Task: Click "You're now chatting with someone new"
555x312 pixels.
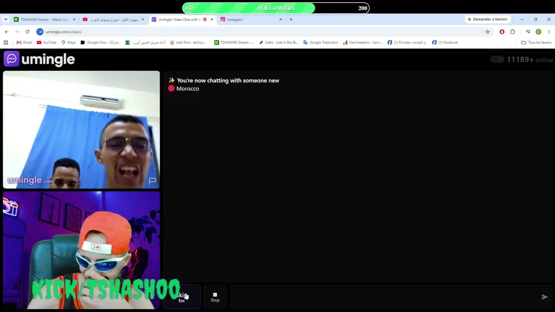Action: point(228,81)
